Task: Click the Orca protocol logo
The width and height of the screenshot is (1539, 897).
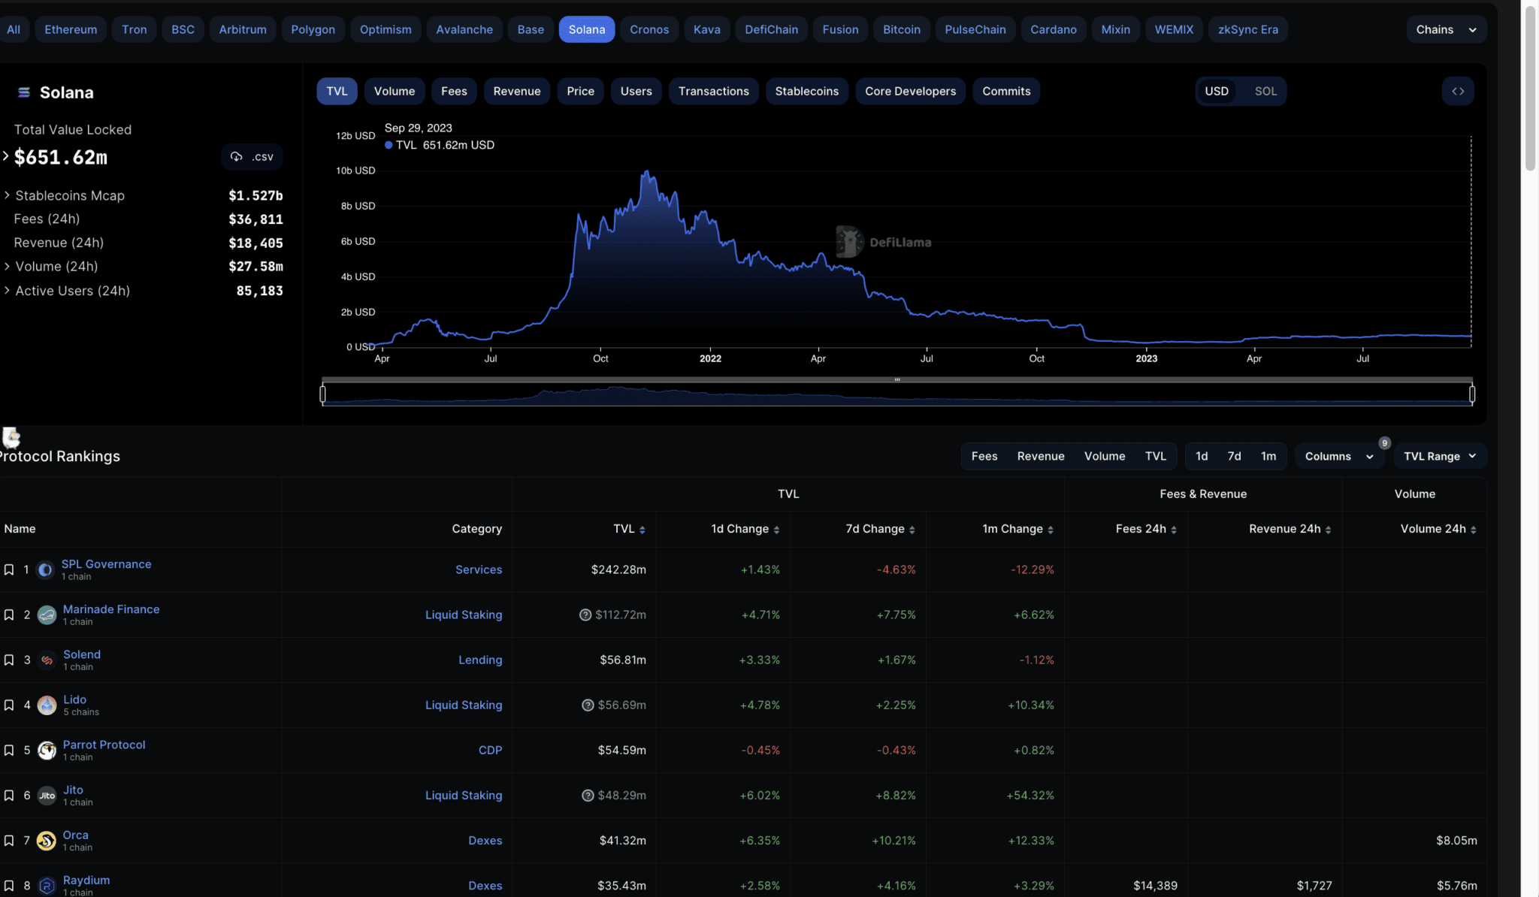Action: (x=47, y=841)
